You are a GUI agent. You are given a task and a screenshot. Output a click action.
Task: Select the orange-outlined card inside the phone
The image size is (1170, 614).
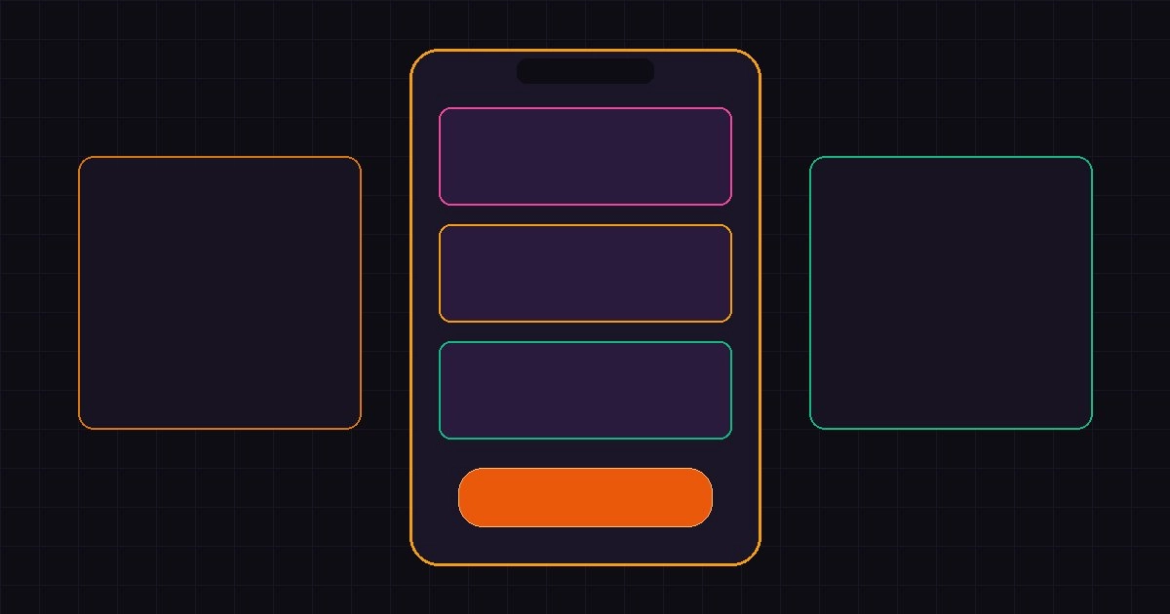coord(585,273)
